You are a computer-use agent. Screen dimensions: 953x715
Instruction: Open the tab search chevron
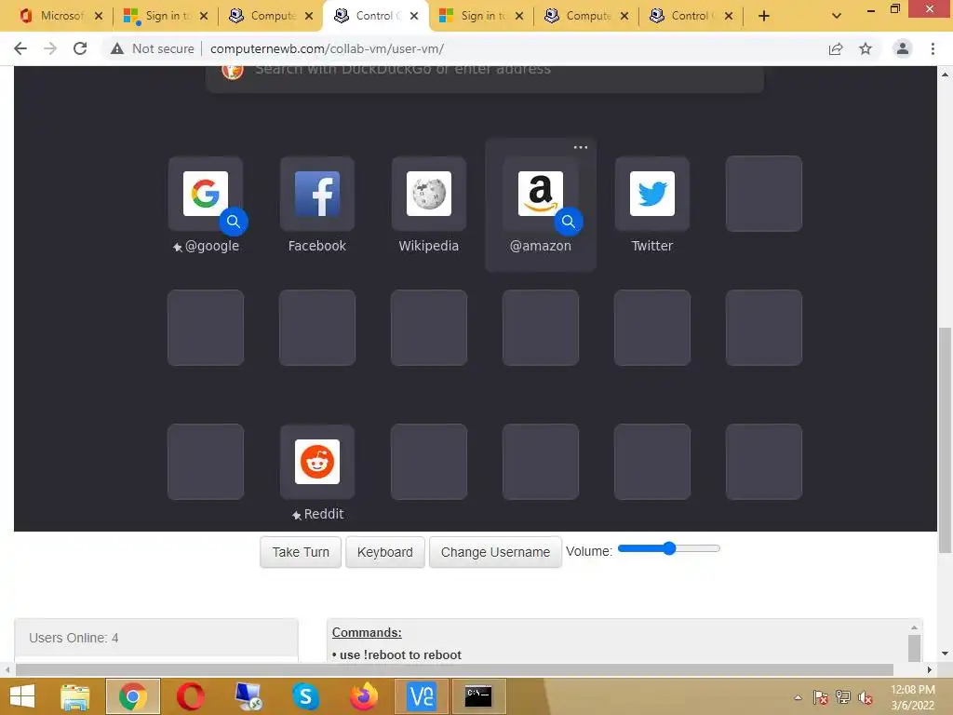coord(837,16)
